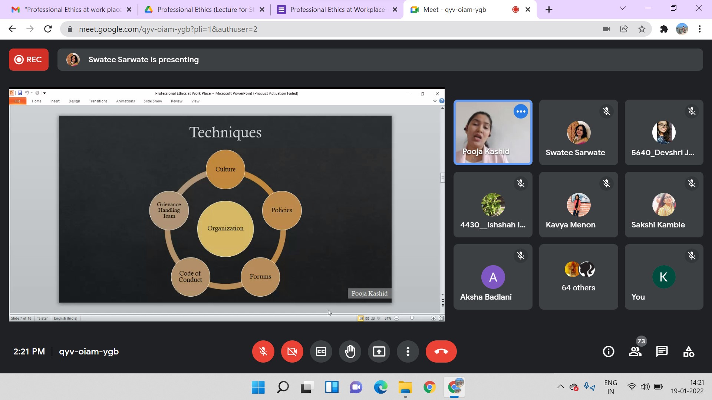This screenshot has height=400, width=712.
Task: Switch to Professional Ethics at Workplace form tab
Action: tap(337, 10)
